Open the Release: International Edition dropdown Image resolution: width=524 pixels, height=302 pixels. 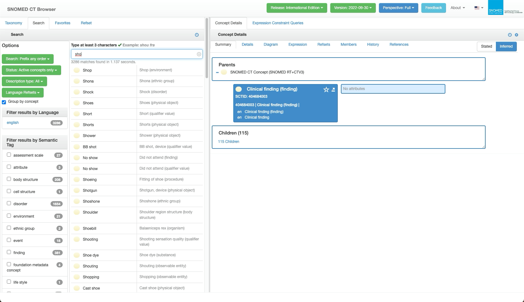click(297, 8)
